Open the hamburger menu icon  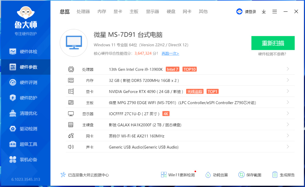[x=274, y=12]
